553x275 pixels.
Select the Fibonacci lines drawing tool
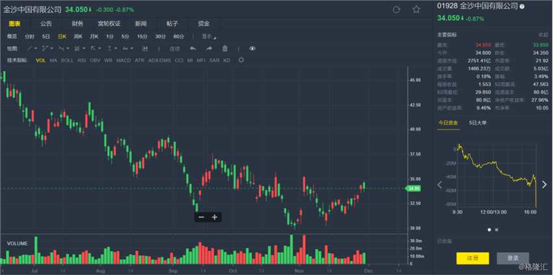(x=77, y=49)
